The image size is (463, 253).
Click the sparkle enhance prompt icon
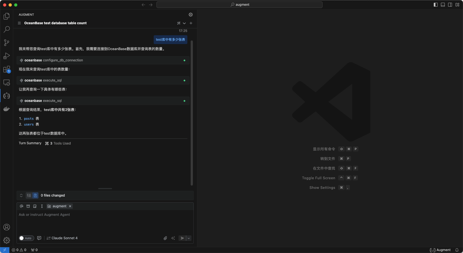(173, 238)
